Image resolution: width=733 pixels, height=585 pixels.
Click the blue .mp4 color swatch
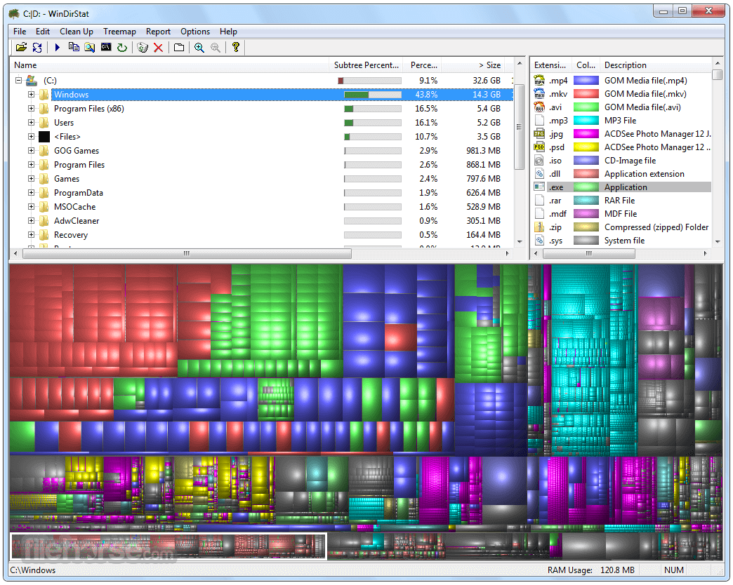pyautogui.click(x=586, y=80)
